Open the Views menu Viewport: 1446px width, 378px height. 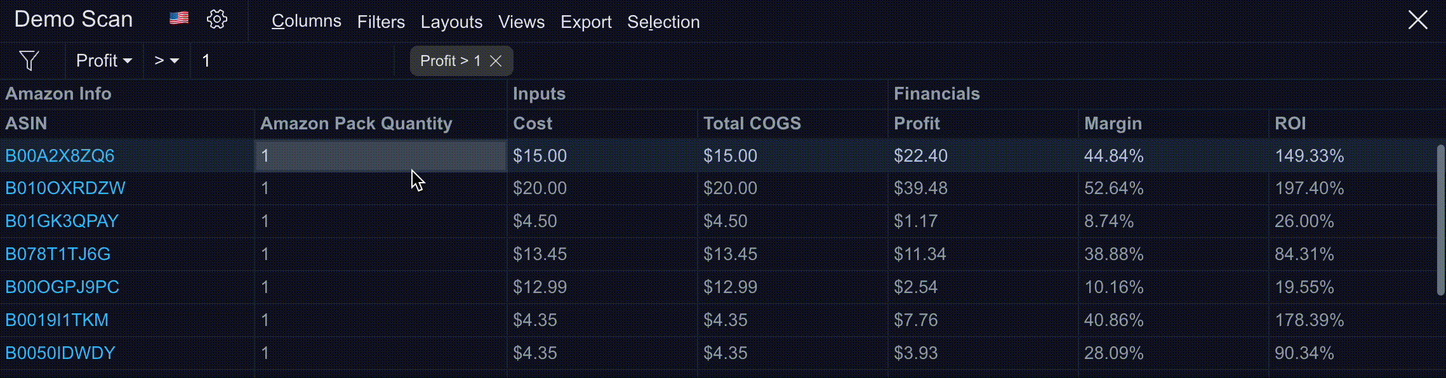tap(521, 22)
